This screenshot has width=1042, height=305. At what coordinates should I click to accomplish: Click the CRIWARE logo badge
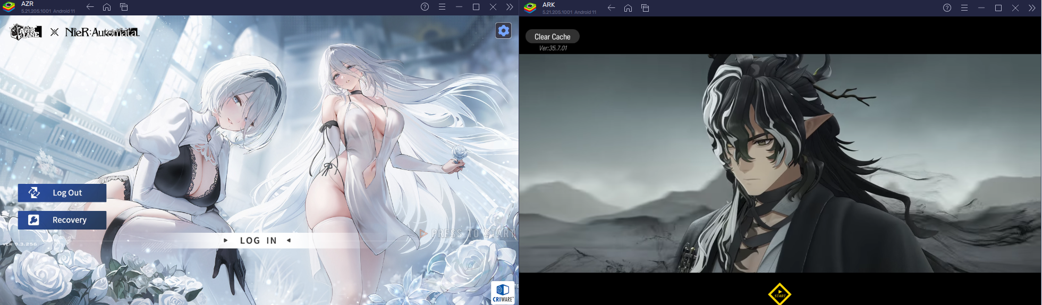503,293
